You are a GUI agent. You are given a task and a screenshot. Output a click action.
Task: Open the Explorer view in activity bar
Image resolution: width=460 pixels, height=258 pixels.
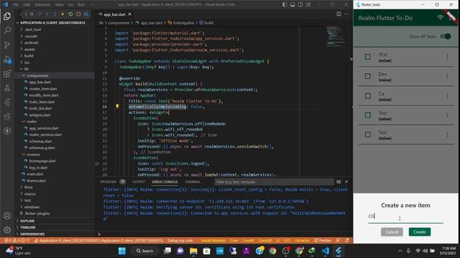pyautogui.click(x=7, y=16)
